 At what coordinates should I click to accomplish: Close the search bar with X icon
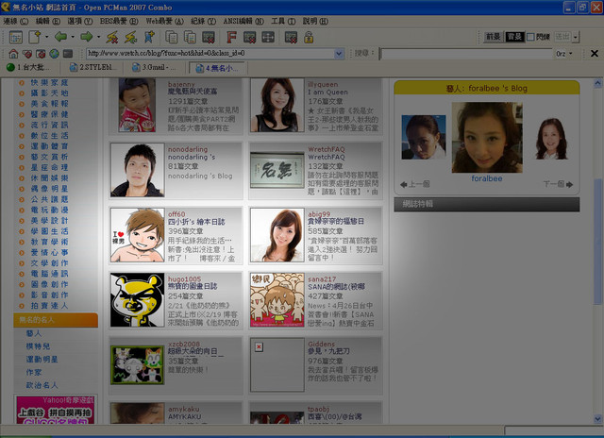coord(595,54)
